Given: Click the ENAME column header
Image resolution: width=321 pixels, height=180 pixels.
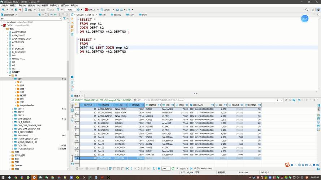Looking at the screenshot, I should coord(152,105).
